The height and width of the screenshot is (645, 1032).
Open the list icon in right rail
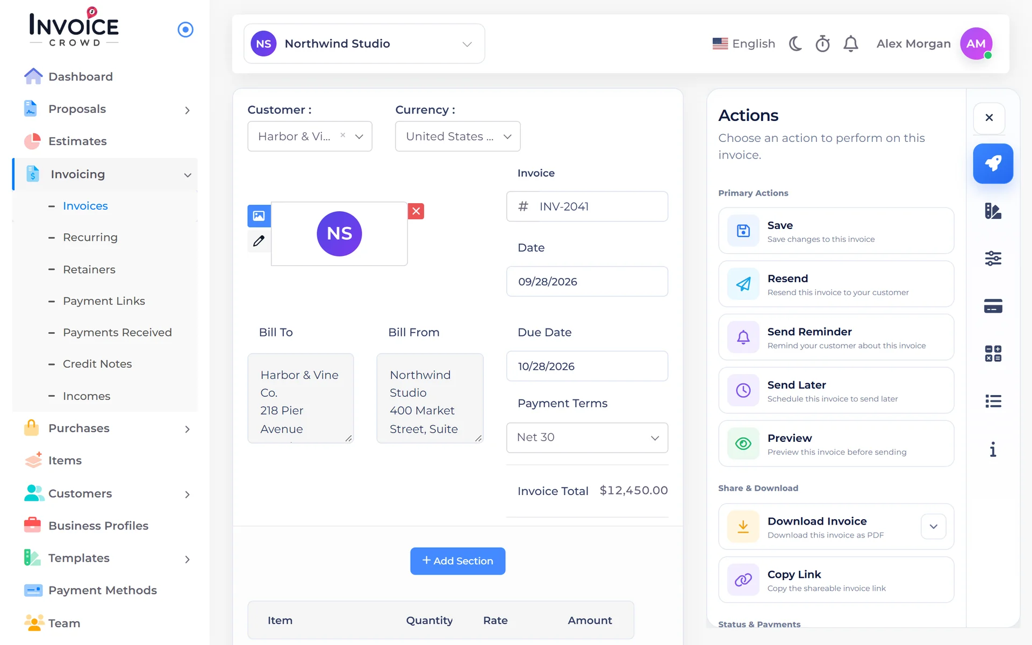pos(993,401)
